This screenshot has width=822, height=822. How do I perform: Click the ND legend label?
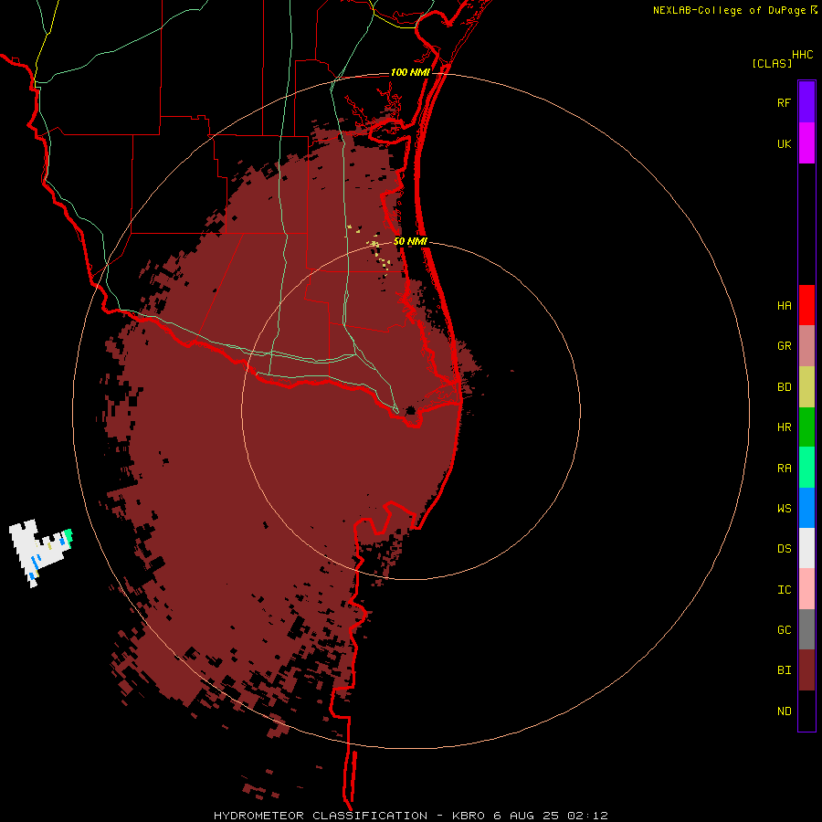pos(784,711)
